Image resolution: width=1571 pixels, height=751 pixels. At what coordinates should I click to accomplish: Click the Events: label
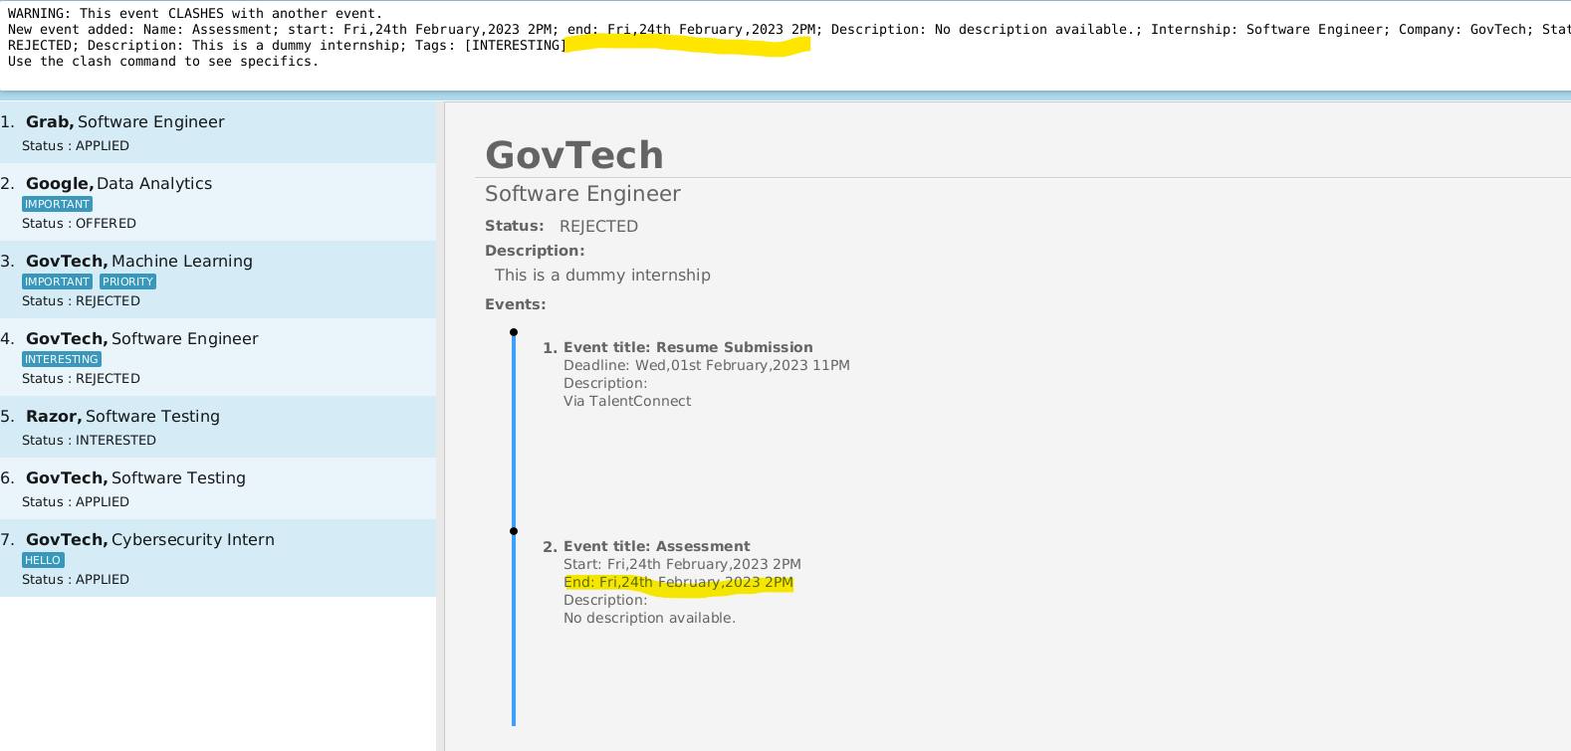click(516, 304)
